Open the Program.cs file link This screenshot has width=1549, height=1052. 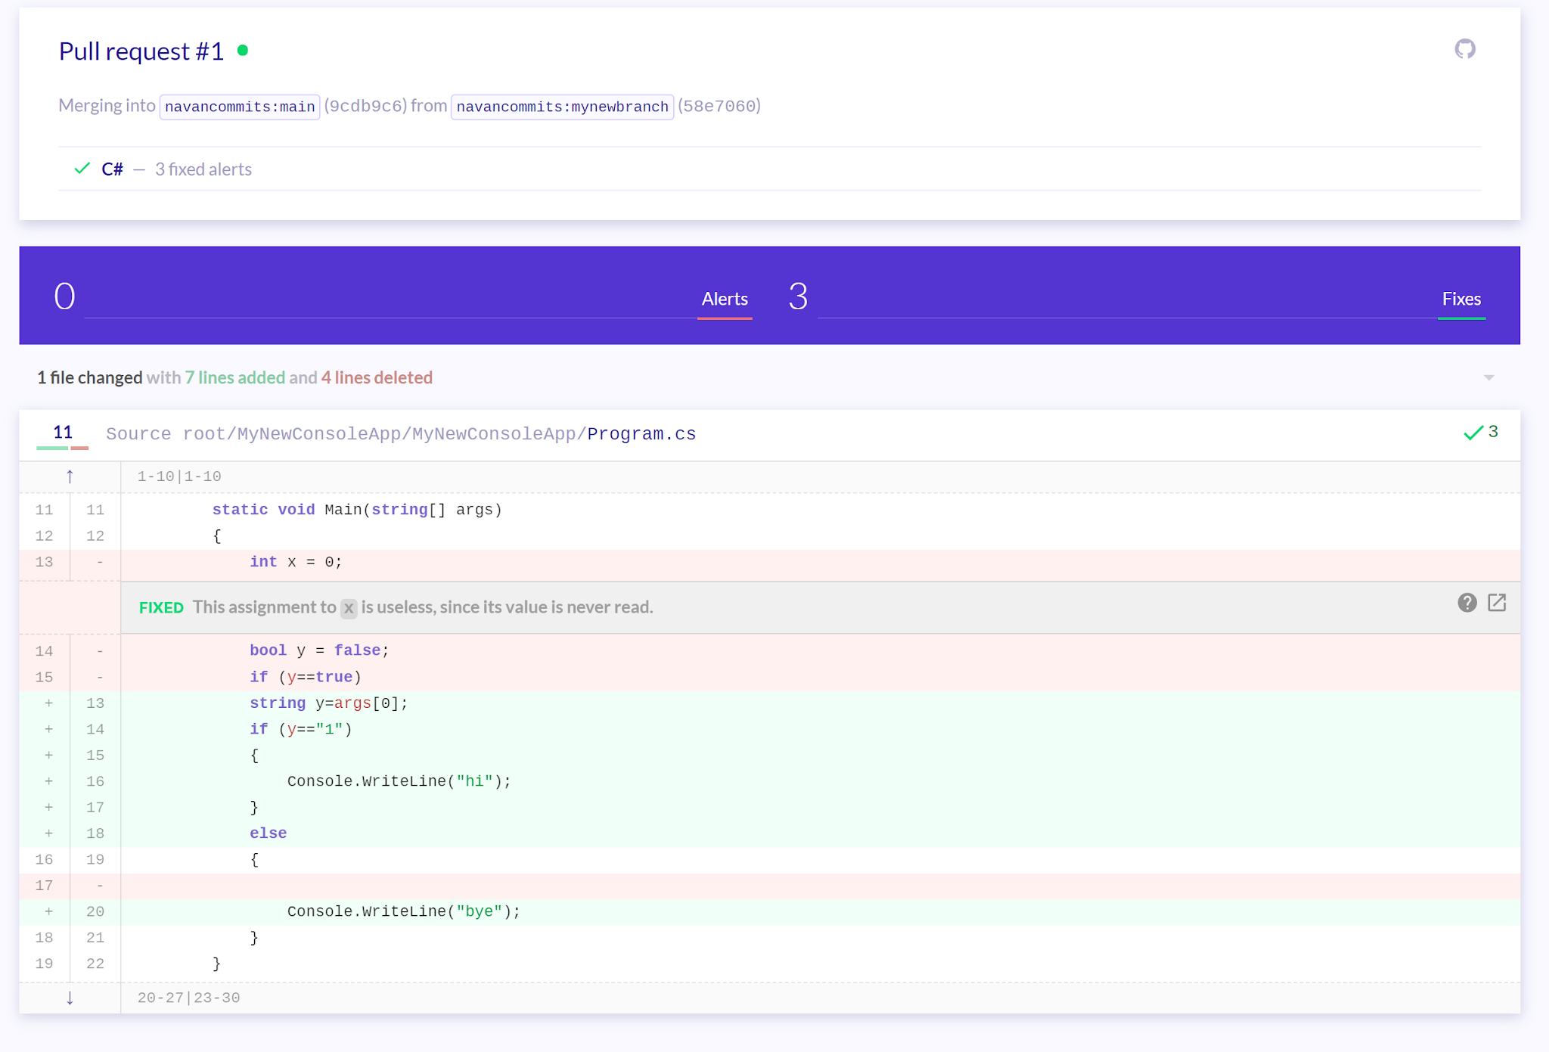641,434
